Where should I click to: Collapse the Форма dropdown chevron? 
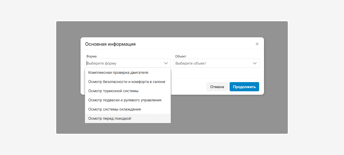pyautogui.click(x=166, y=63)
